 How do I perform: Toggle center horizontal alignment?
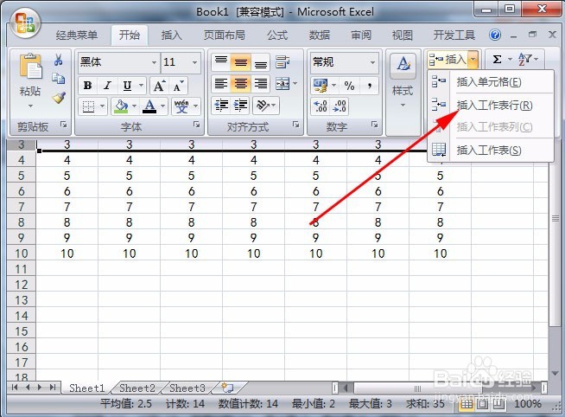(241, 84)
